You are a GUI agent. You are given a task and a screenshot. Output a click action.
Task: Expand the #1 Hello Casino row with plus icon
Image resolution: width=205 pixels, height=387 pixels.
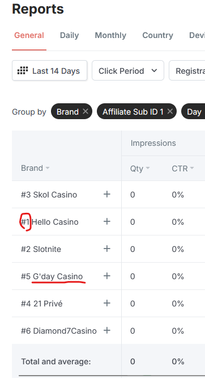click(x=106, y=222)
